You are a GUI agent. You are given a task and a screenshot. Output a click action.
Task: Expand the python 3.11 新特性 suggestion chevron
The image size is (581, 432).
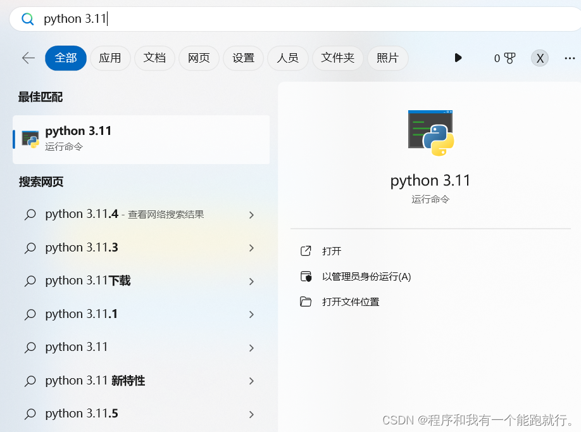(x=251, y=380)
